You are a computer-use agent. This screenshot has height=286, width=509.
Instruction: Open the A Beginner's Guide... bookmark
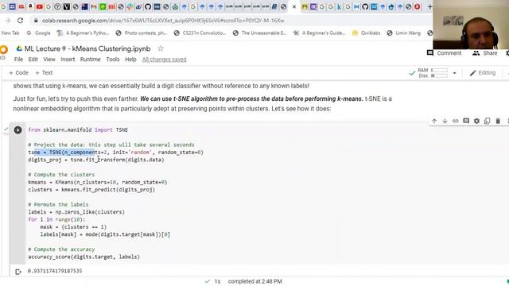tap(319, 33)
